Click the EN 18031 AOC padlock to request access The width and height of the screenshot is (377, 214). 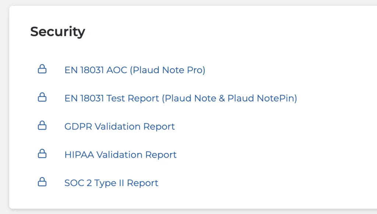pyautogui.click(x=42, y=69)
